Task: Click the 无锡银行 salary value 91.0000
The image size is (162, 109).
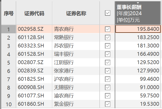Action: (138, 88)
